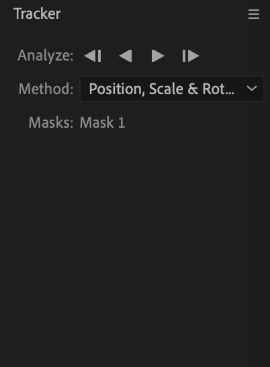Image resolution: width=270 pixels, height=367 pixels.
Task: Click the Analyze label
Action: click(46, 56)
